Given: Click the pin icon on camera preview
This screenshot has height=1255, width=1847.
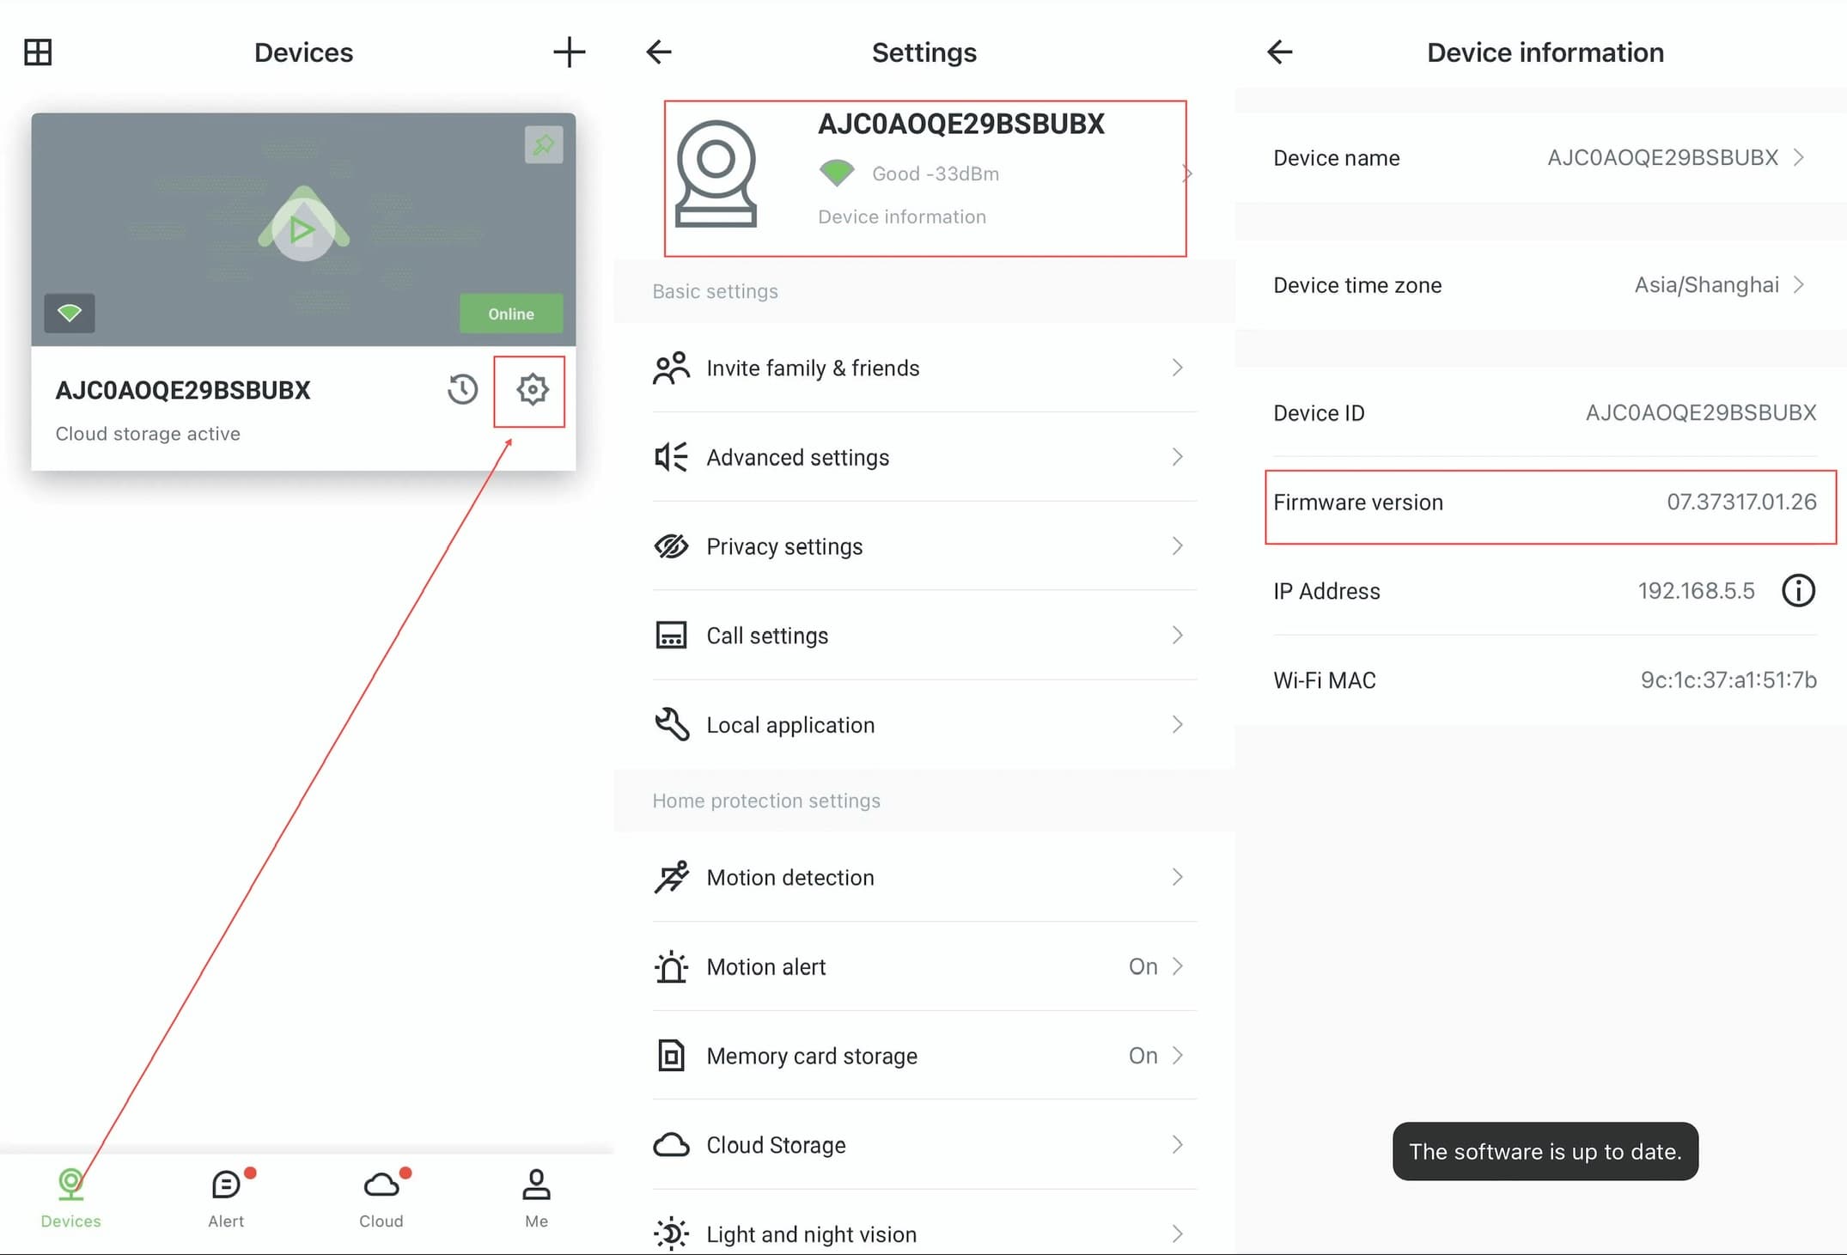Looking at the screenshot, I should pyautogui.click(x=544, y=144).
